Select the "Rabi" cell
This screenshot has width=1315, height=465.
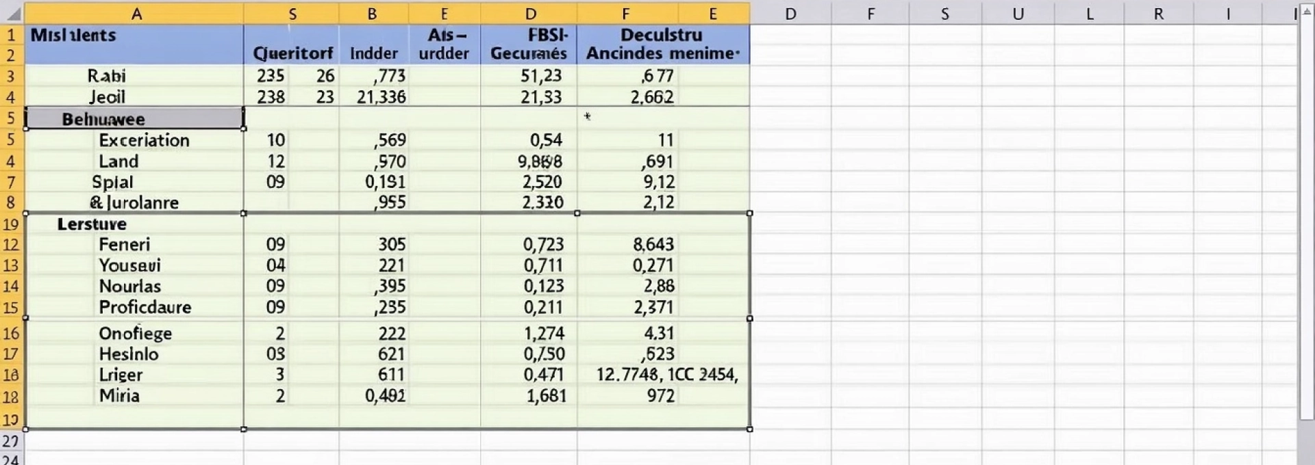[134, 76]
